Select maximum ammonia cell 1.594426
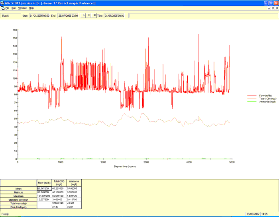The width and height of the screenshot is (279, 217). pos(74,196)
